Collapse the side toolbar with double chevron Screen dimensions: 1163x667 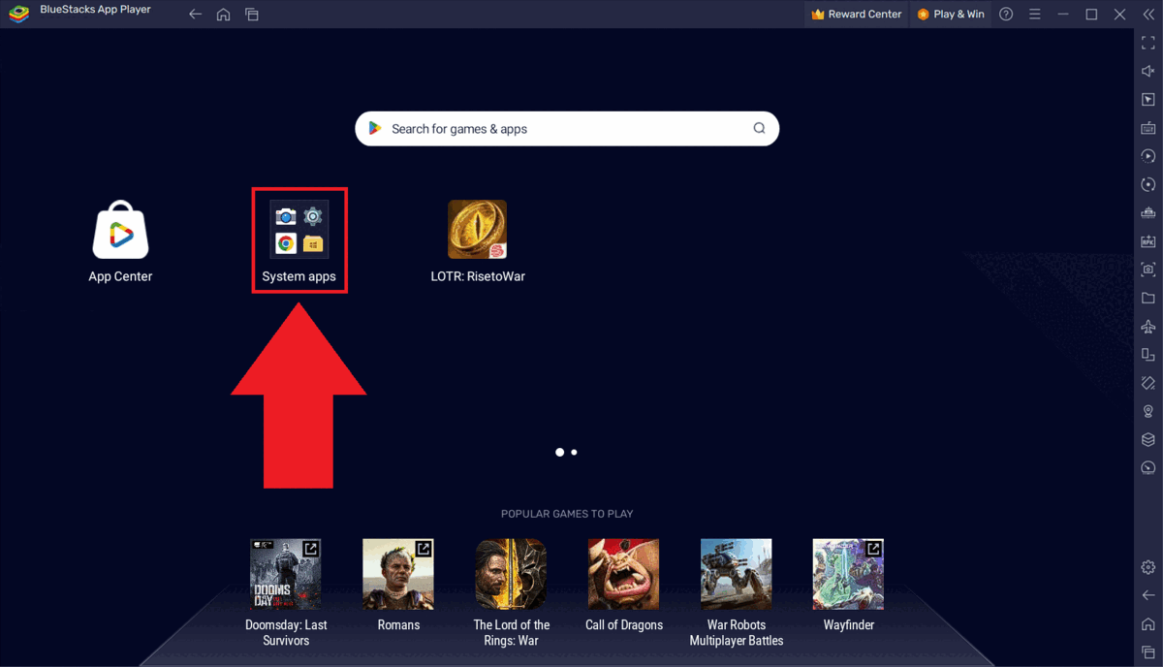[1148, 15]
